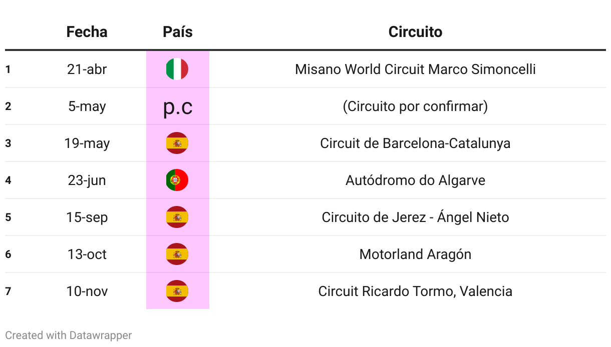Click the Circuito column header
This screenshot has width=611, height=347.
[415, 32]
